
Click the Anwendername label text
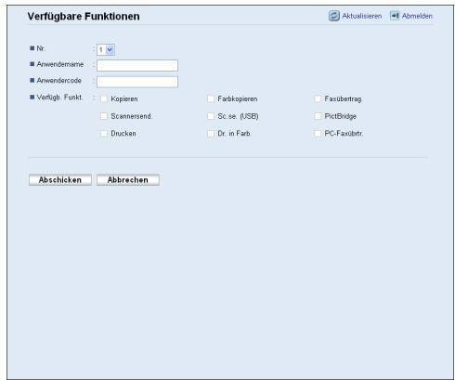point(60,64)
